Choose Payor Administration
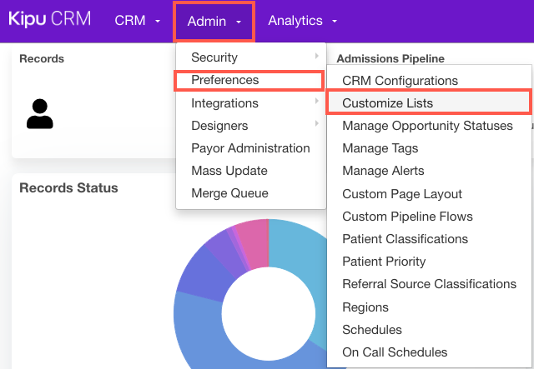The width and height of the screenshot is (534, 369). [250, 148]
